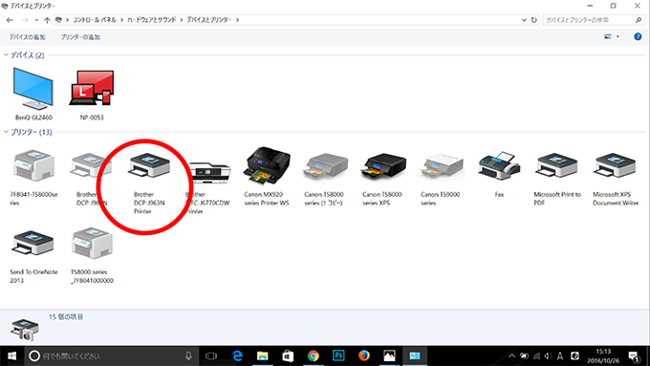Image resolution: width=650 pixels, height=366 pixels.
Task: Click the Cortana microphone icon
Action: click(188, 355)
